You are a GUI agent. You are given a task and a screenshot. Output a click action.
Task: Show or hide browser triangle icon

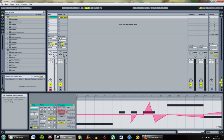(x=3, y=12)
